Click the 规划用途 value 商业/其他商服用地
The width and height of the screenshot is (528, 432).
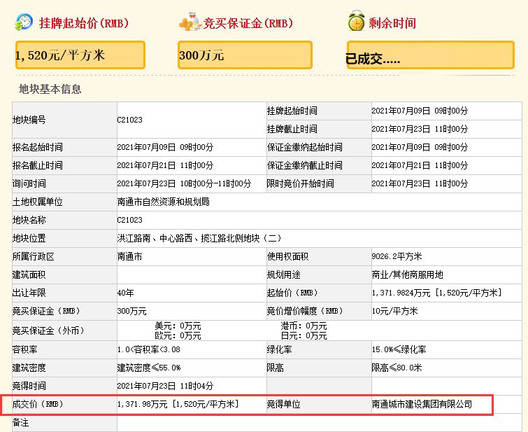(407, 274)
